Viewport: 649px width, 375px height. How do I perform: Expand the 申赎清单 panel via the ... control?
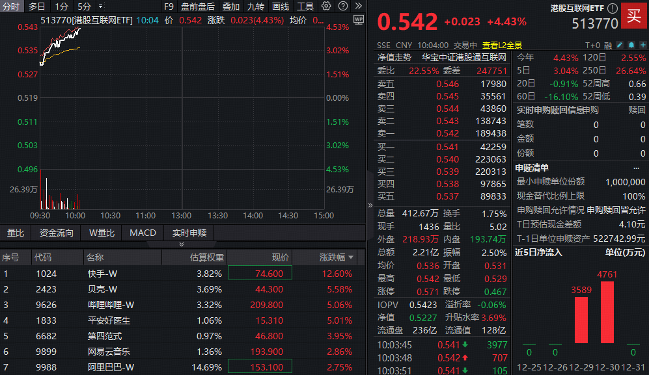point(635,168)
